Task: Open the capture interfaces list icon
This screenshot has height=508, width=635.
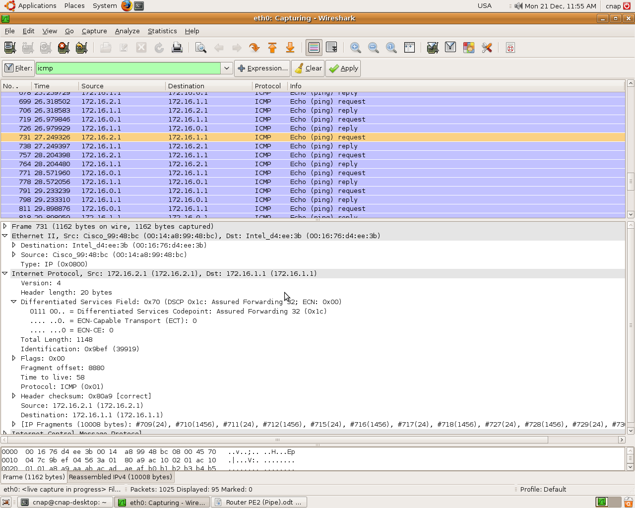Action: [x=10, y=48]
